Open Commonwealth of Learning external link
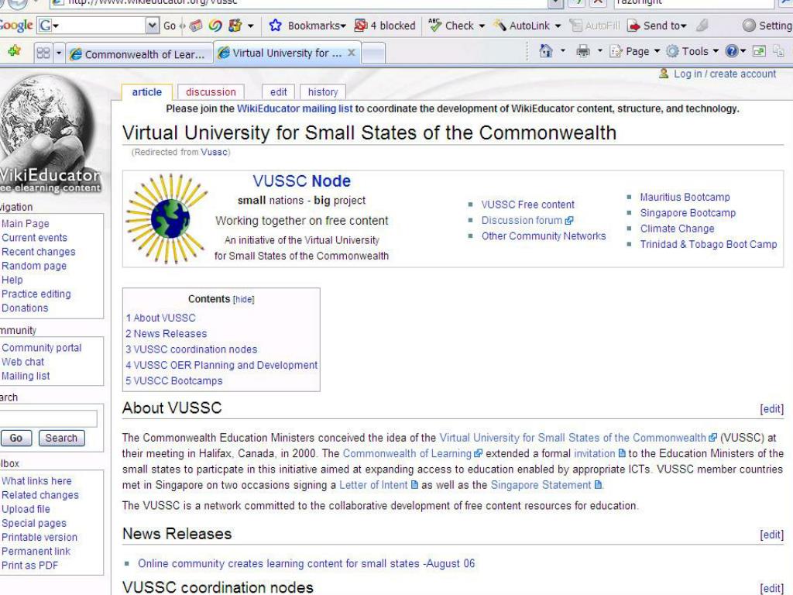The width and height of the screenshot is (793, 595). point(412,454)
